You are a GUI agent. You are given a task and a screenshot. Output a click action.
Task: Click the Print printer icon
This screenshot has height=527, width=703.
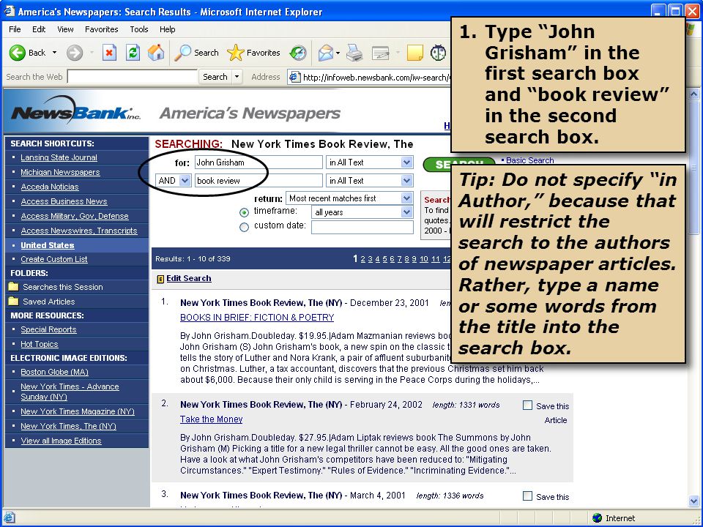pyautogui.click(x=354, y=53)
